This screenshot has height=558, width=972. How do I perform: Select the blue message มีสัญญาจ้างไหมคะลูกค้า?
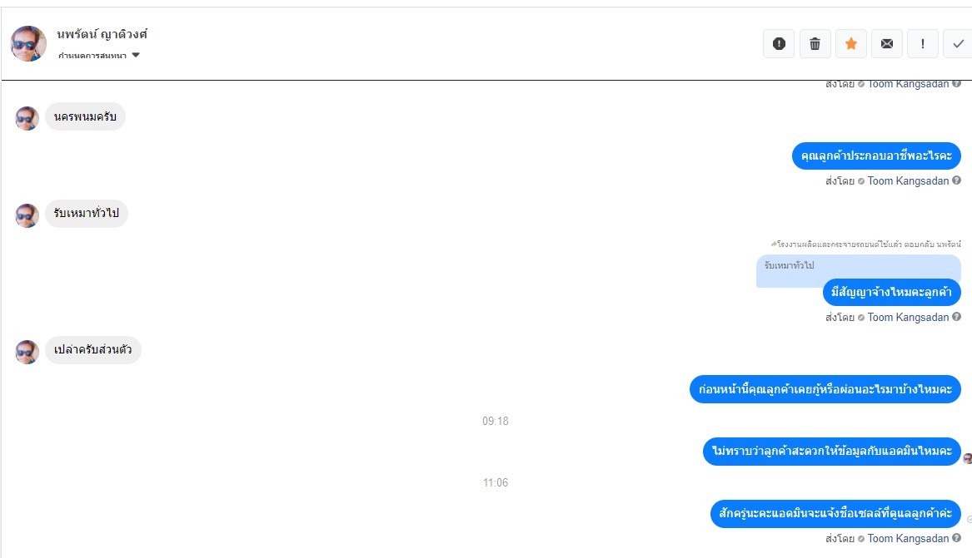click(891, 292)
